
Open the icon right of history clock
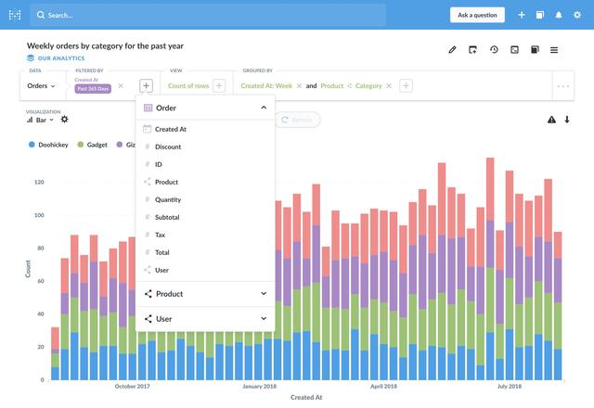coord(514,49)
